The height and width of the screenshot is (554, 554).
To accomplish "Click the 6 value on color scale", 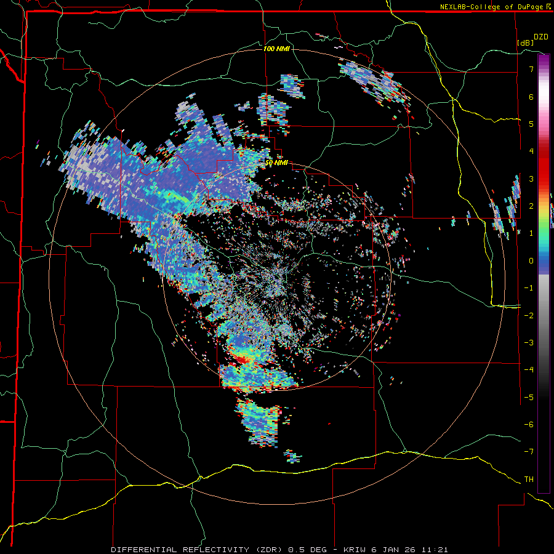I will tap(531, 97).
